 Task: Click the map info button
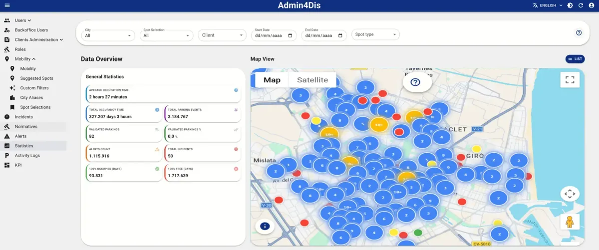pos(265,226)
